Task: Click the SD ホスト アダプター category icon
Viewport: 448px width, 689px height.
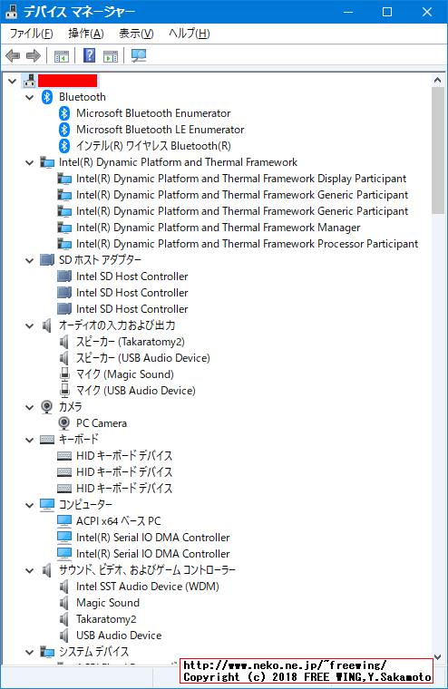Action: (47, 260)
